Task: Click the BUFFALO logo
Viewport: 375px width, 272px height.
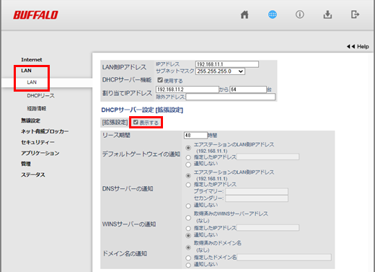Action: [35, 15]
